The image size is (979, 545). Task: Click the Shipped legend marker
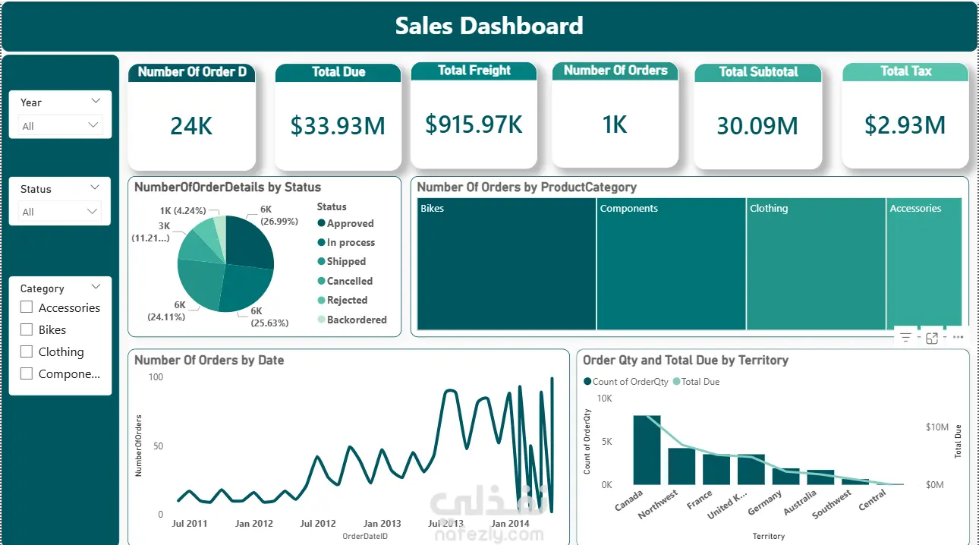coord(321,261)
